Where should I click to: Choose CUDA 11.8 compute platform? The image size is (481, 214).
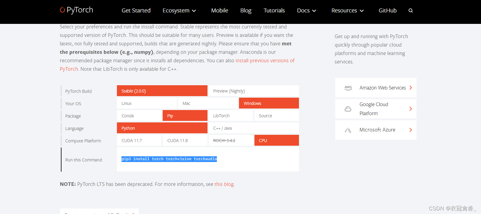click(x=185, y=140)
